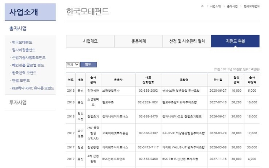Click the 년도 column header
The height and width of the screenshot is (168, 269).
tap(71, 80)
